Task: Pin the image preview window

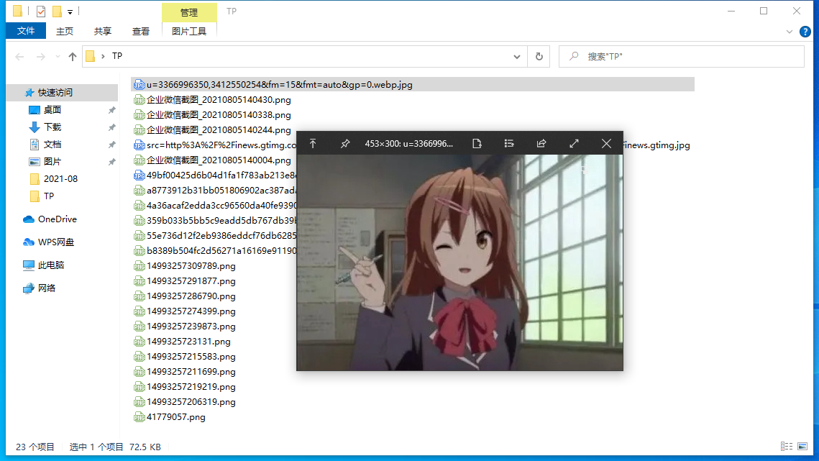Action: tap(345, 144)
